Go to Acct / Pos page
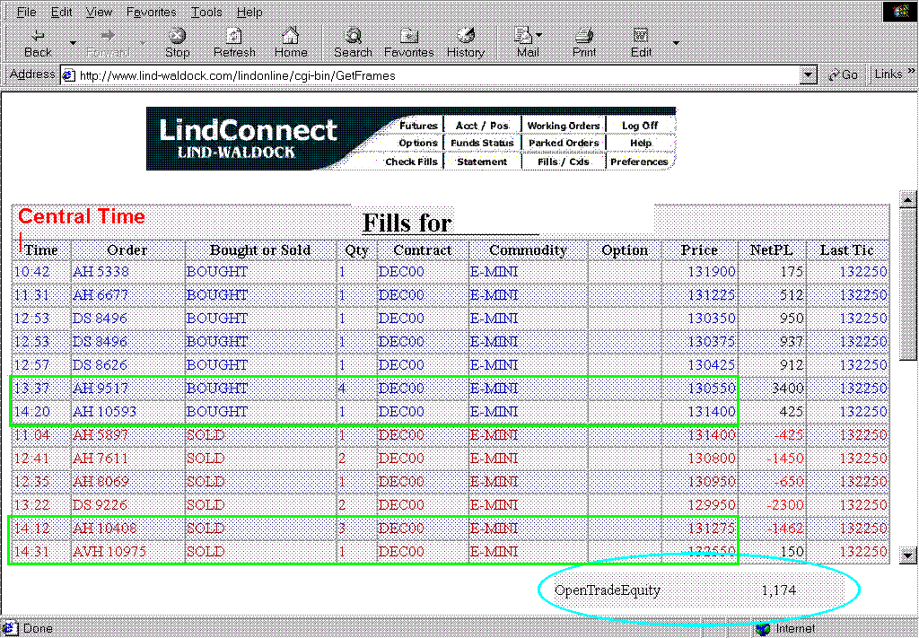This screenshot has width=919, height=638. (x=482, y=126)
